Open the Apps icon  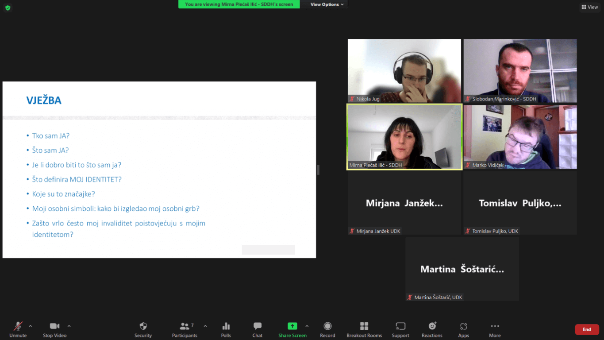click(463, 327)
